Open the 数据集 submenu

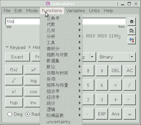point(61,61)
